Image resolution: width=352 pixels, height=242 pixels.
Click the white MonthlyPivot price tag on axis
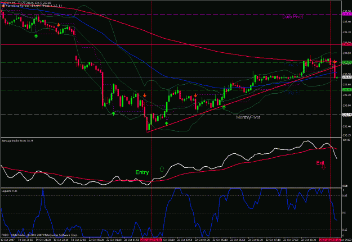[347, 115]
